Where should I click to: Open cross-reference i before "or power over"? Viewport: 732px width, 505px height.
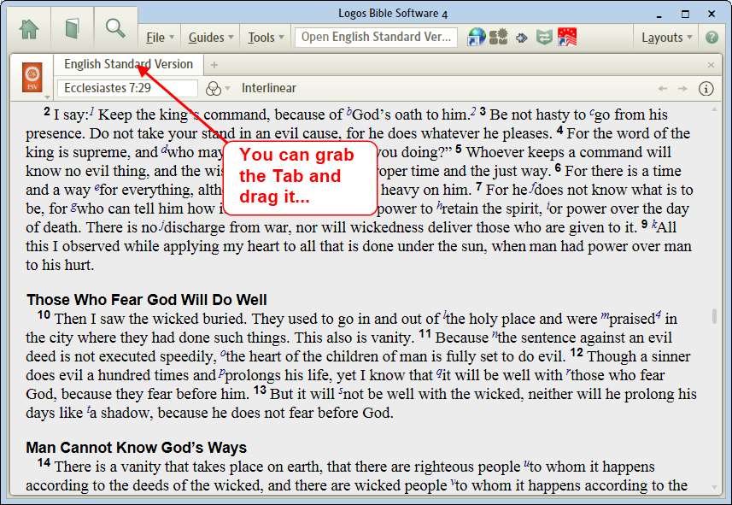point(548,205)
